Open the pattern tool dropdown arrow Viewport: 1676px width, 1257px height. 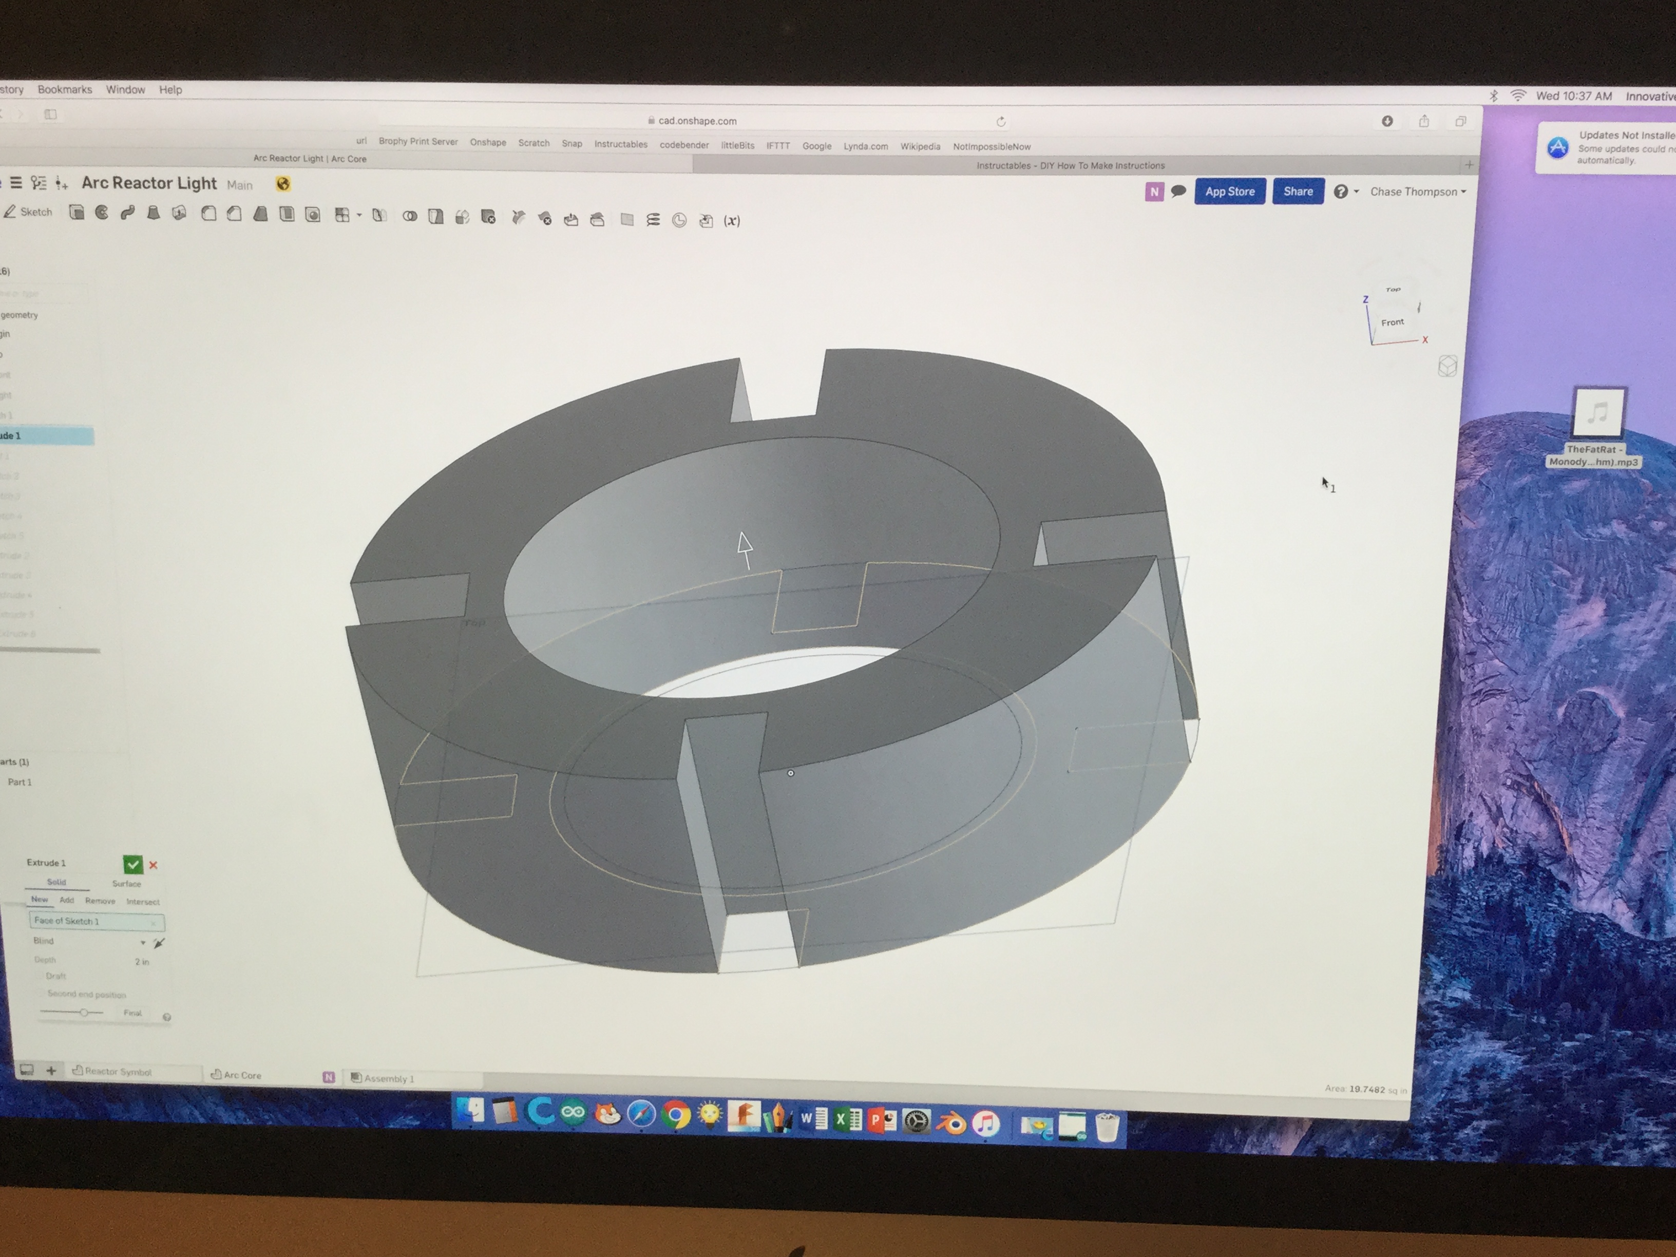click(359, 216)
